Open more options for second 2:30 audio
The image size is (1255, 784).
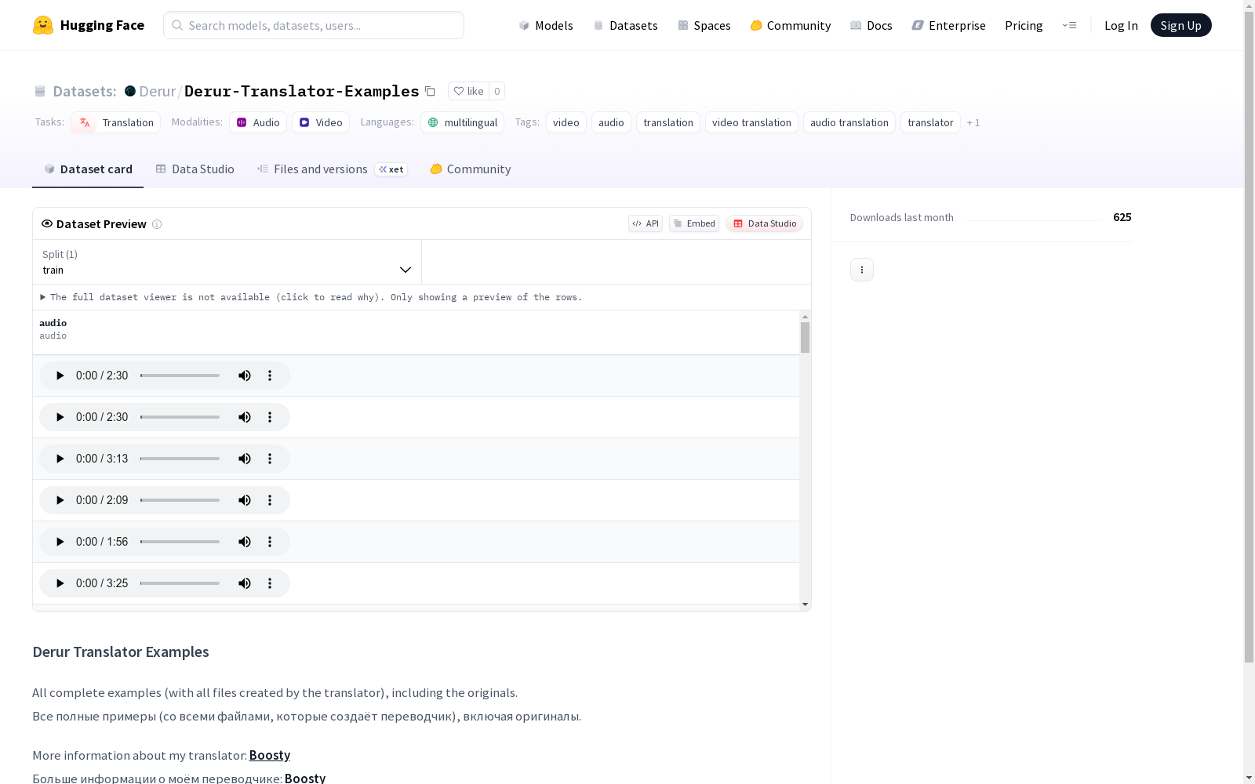tap(270, 417)
